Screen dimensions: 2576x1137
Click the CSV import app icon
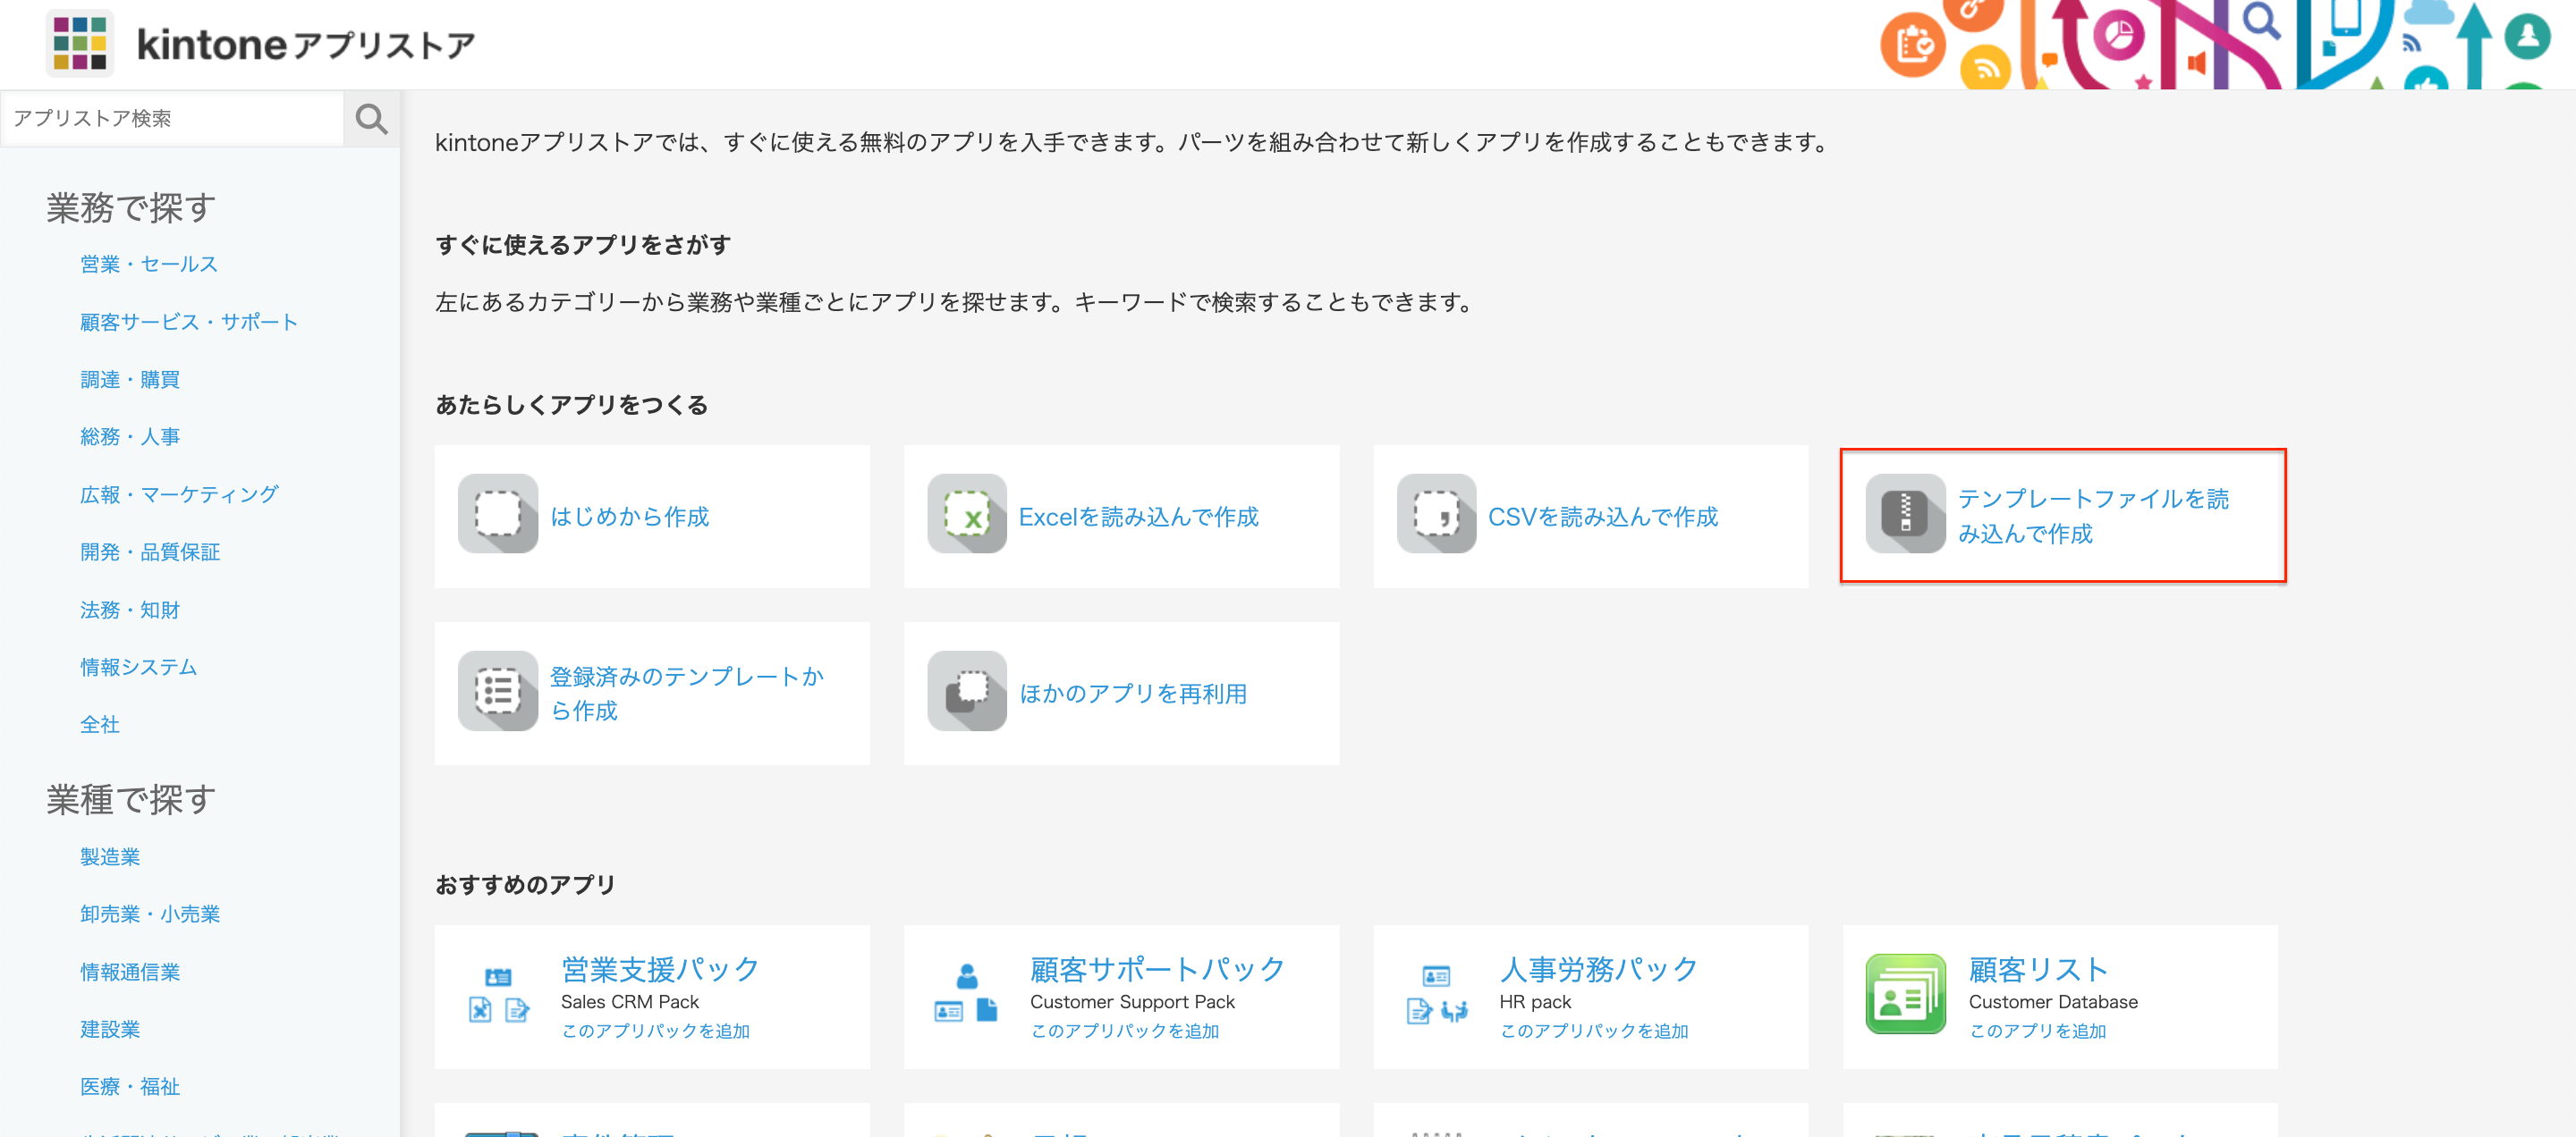point(1437,517)
